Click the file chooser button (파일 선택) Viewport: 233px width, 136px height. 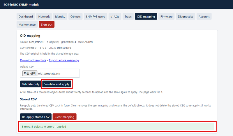coord(30,73)
